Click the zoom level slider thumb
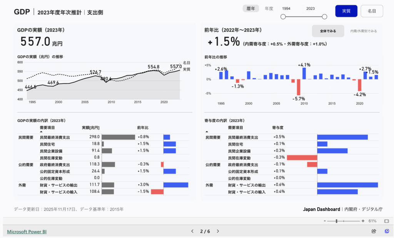This screenshot has width=394, height=238. [x=337, y=221]
